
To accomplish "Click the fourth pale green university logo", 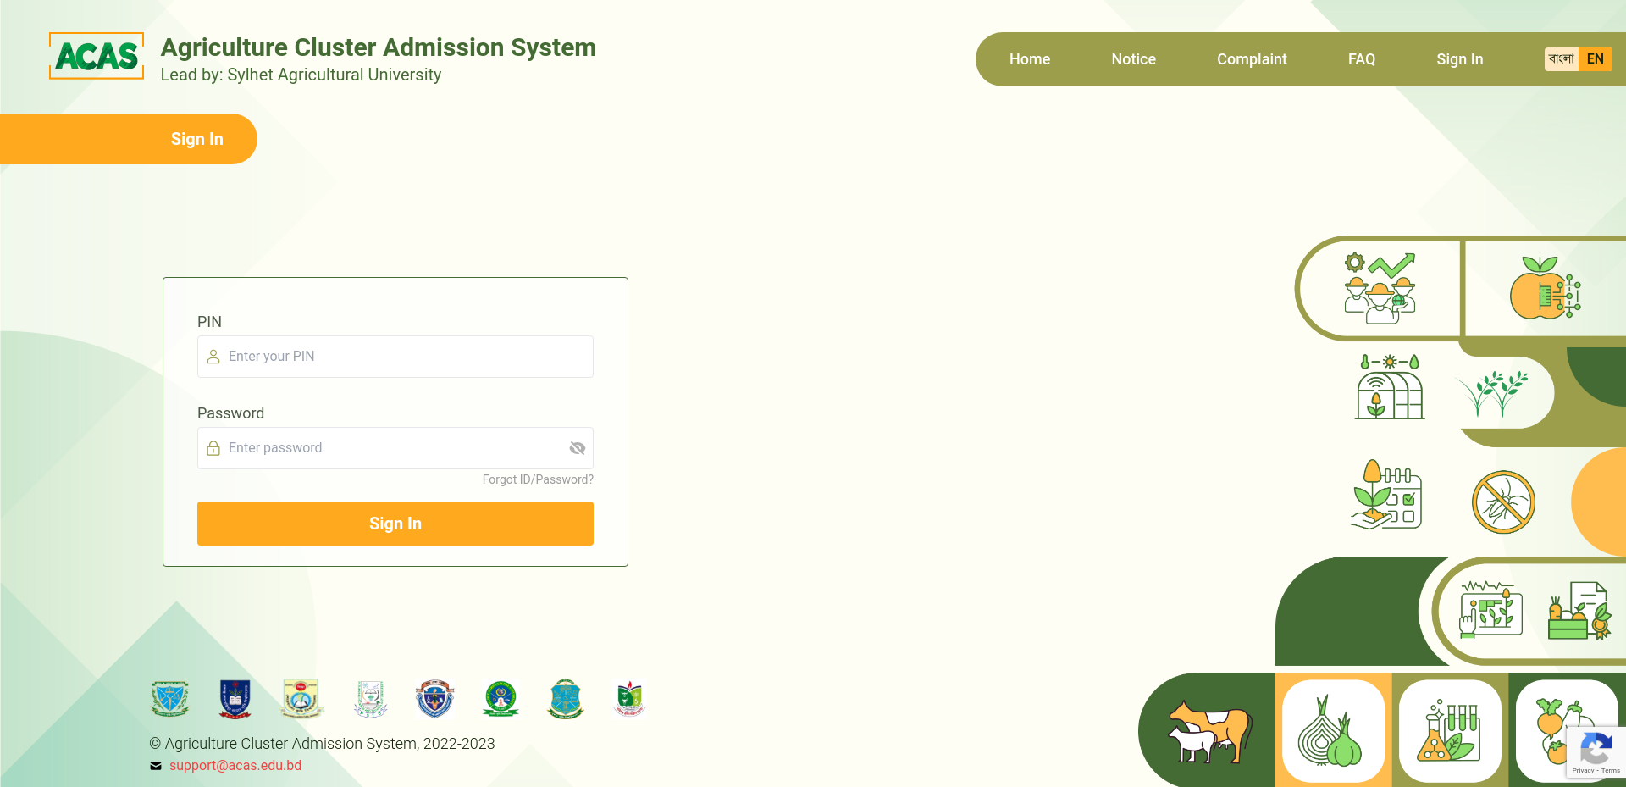I will coord(370,699).
